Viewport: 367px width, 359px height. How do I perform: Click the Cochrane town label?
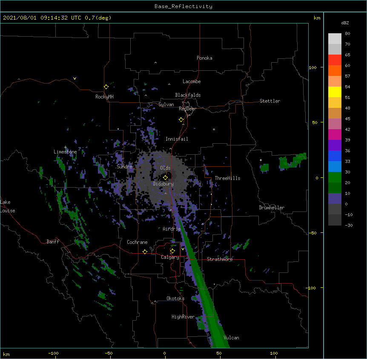pyautogui.click(x=137, y=242)
